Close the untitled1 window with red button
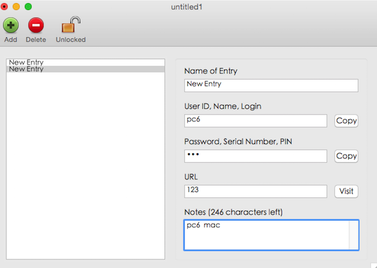The image size is (377, 268). pyautogui.click(x=5, y=6)
